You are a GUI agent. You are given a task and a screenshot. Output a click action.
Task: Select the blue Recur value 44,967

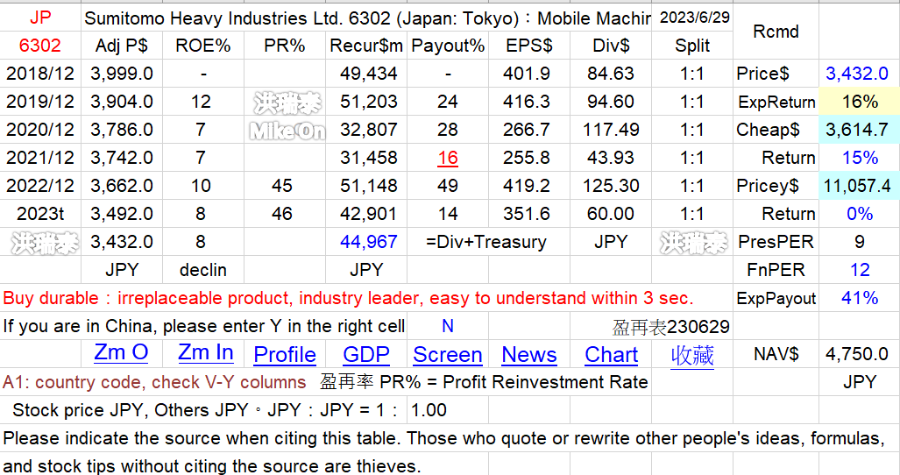pos(368,242)
